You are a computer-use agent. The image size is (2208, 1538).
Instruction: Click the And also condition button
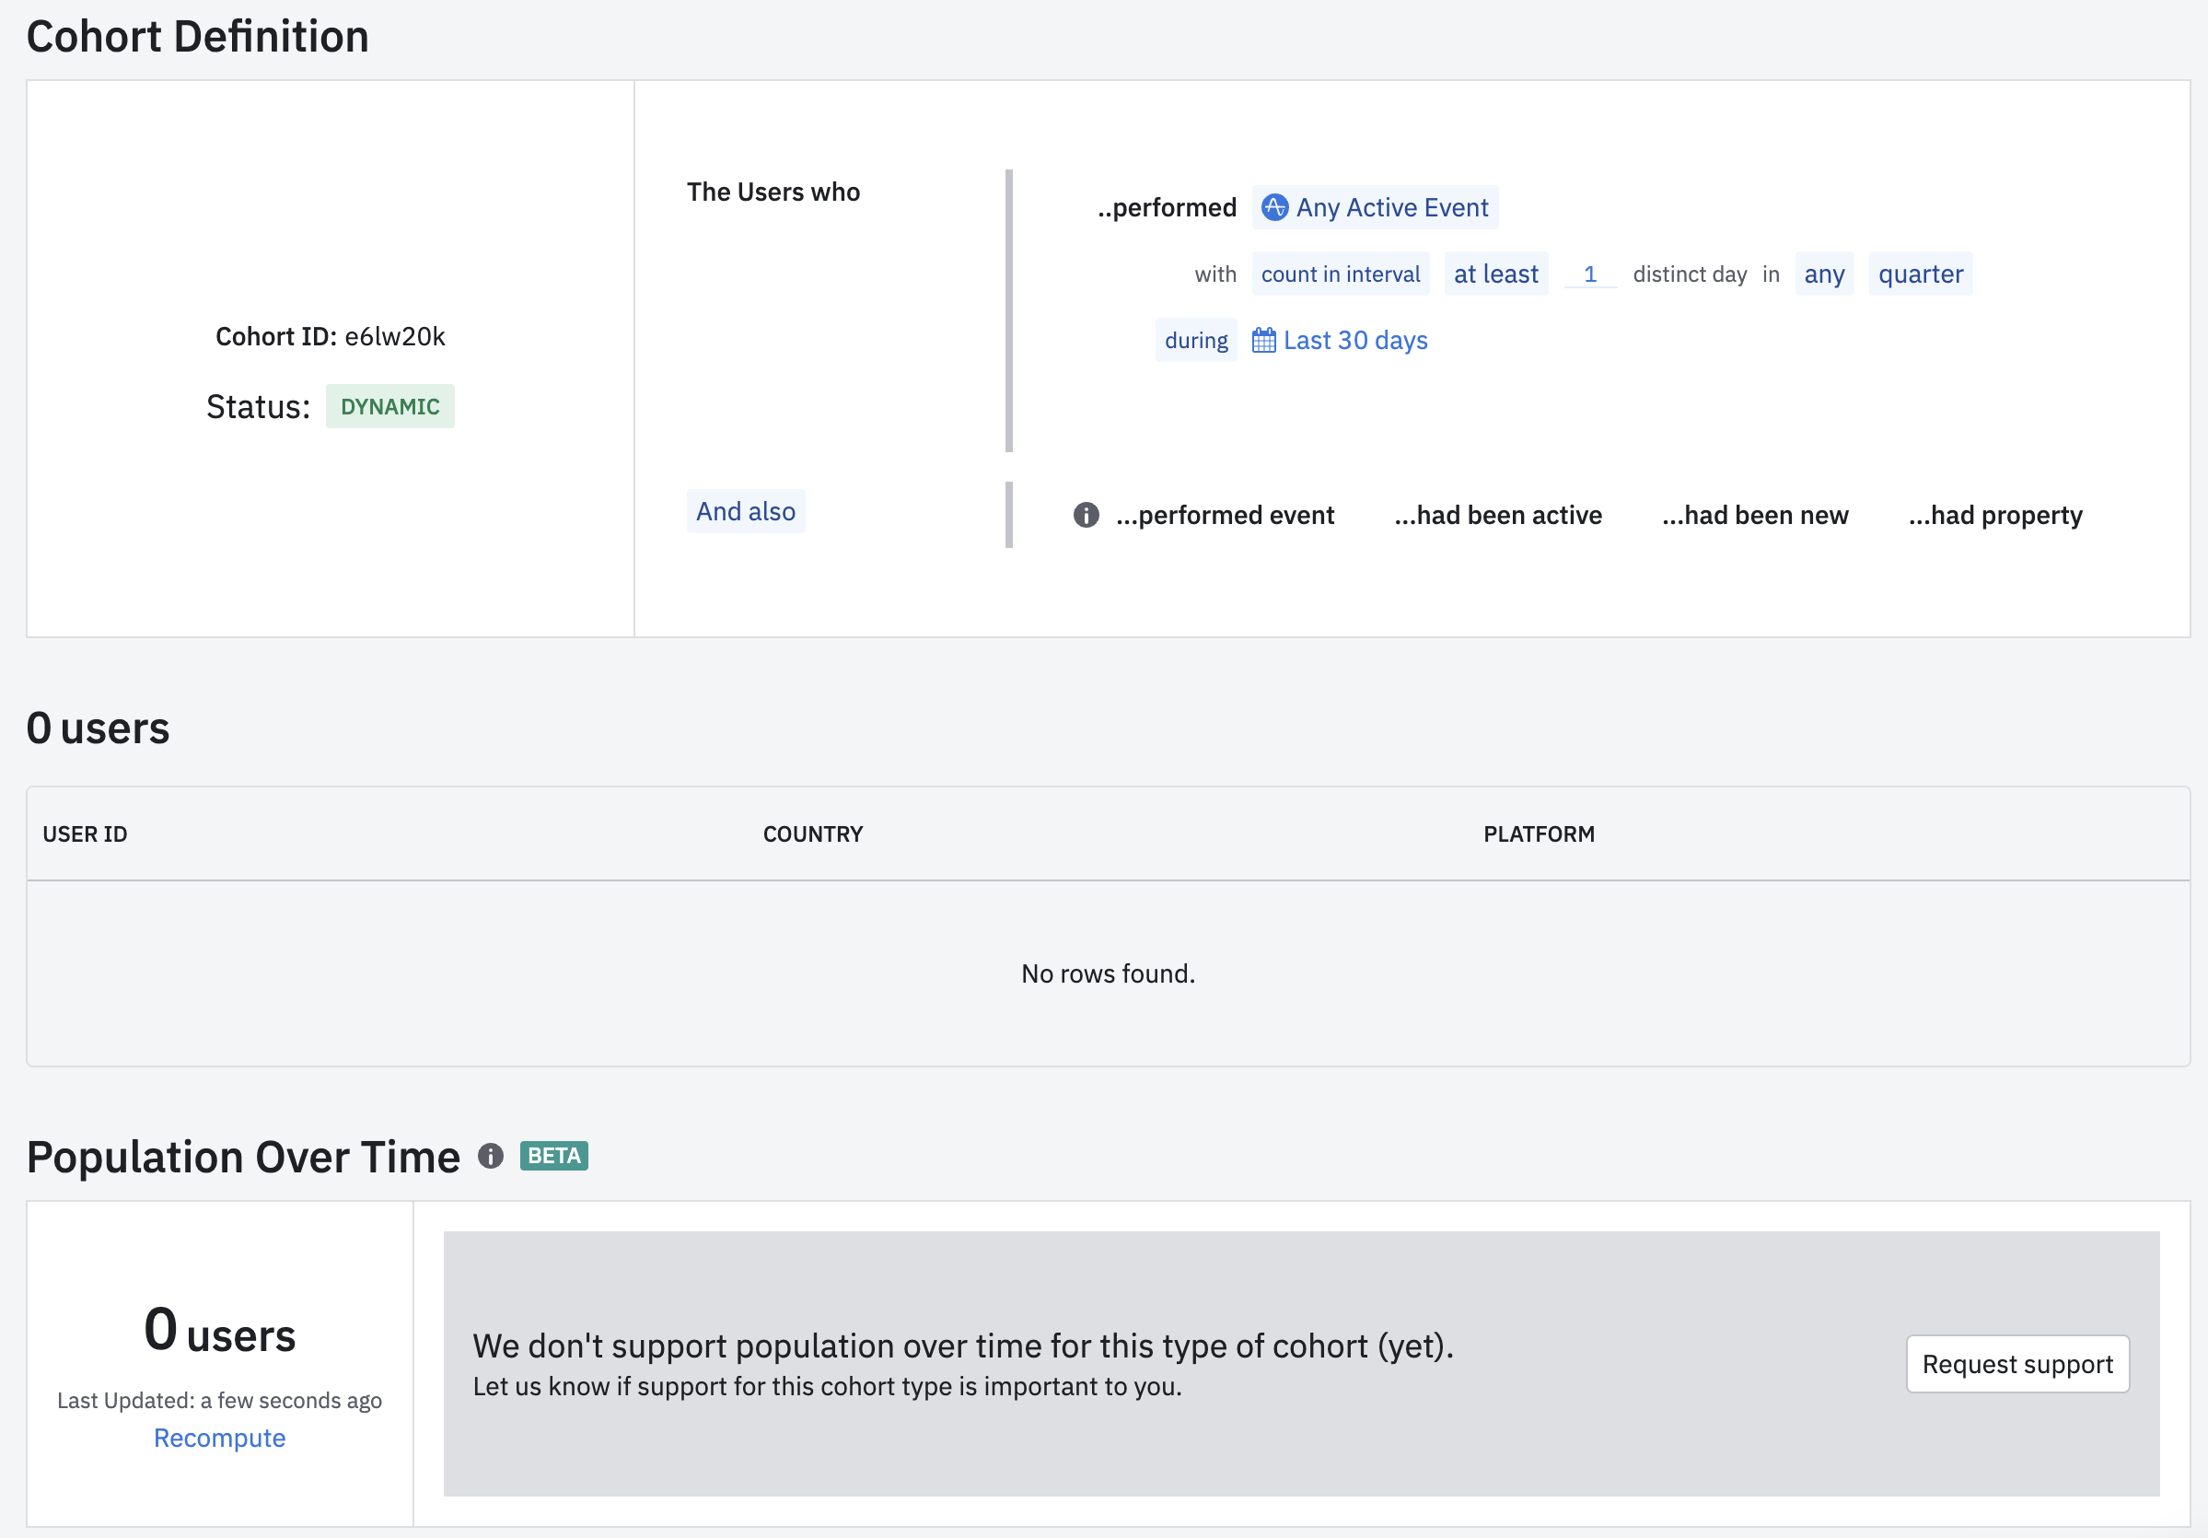[x=745, y=512]
